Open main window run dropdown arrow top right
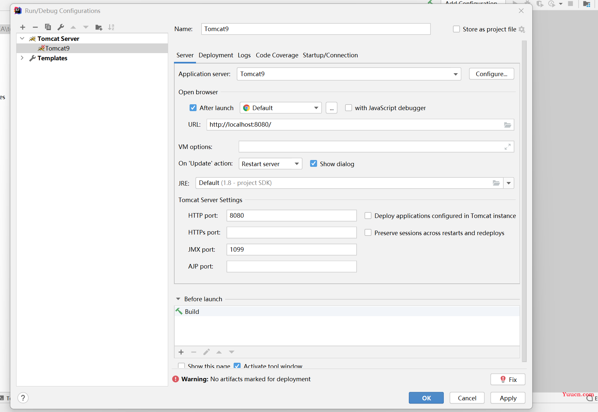 tap(561, 4)
